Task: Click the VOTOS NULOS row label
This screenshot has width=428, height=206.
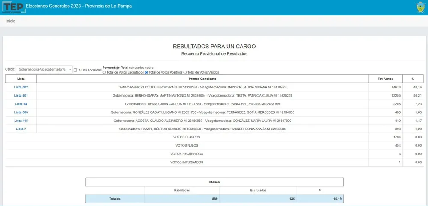Action: [187, 145]
